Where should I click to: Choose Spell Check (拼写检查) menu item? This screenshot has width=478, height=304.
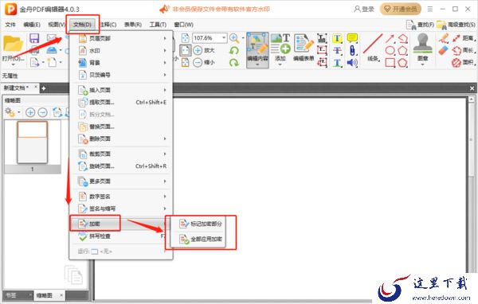[x=121, y=236]
